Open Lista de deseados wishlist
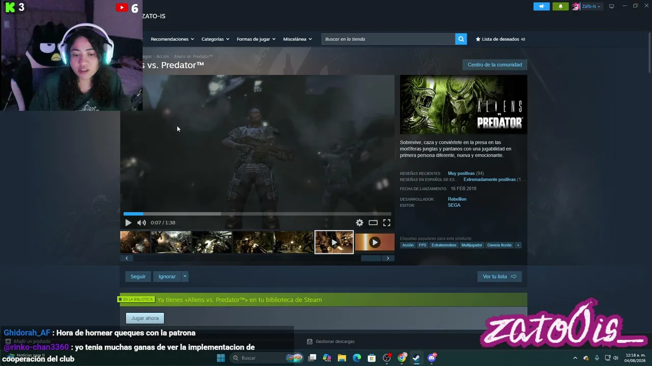Screen dimensions: 652x366 [x=500, y=39]
